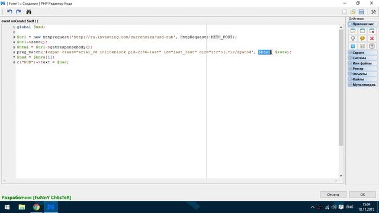Open Google Chrome from the taskbar
The height and width of the screenshot is (213, 379).
pyautogui.click(x=37, y=207)
